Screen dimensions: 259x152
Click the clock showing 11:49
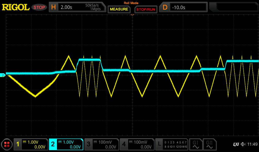pyautogui.click(x=252, y=144)
